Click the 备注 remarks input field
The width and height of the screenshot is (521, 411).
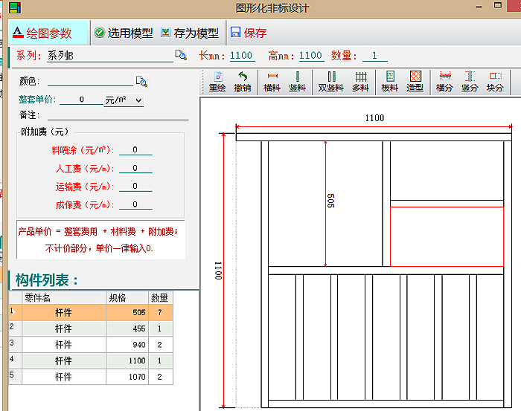tap(118, 115)
